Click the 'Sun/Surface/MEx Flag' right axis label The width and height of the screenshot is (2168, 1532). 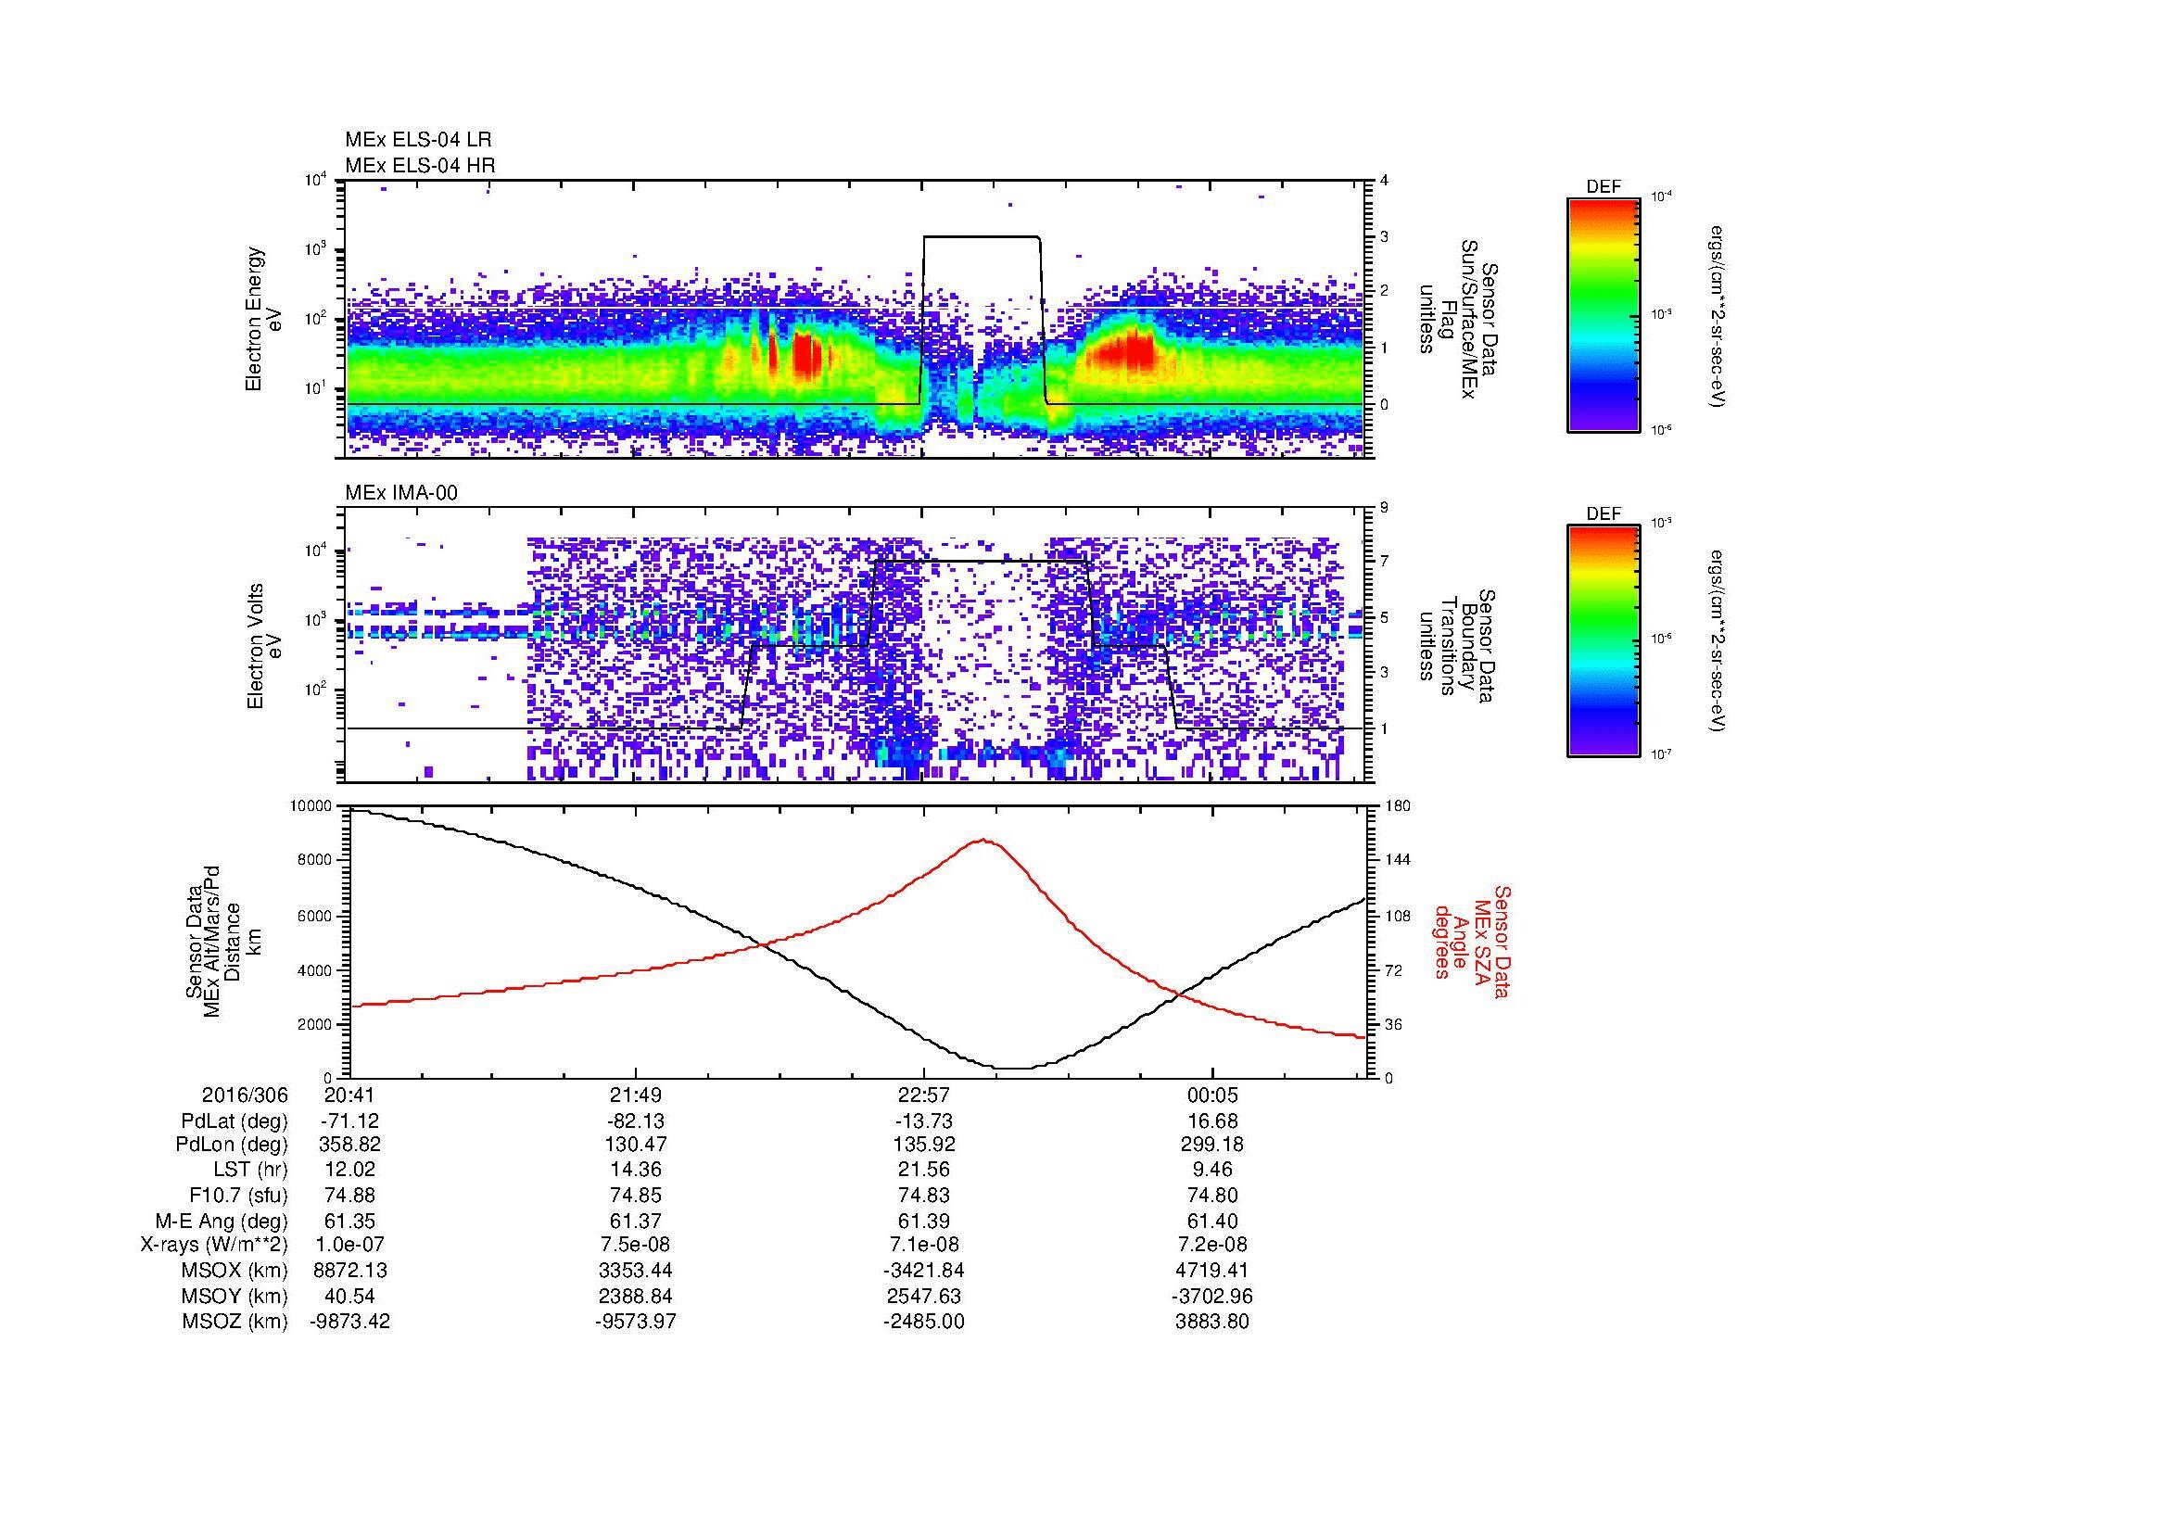[1457, 319]
